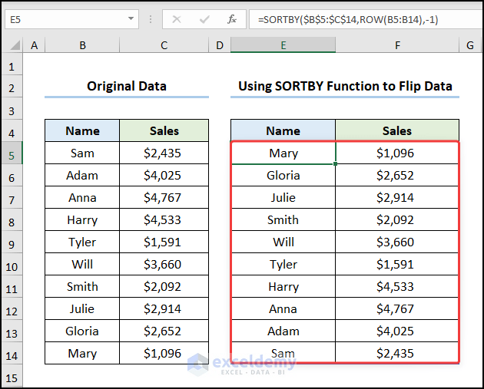
Task: Click cell 'Julie' in original data
Action: (82, 308)
